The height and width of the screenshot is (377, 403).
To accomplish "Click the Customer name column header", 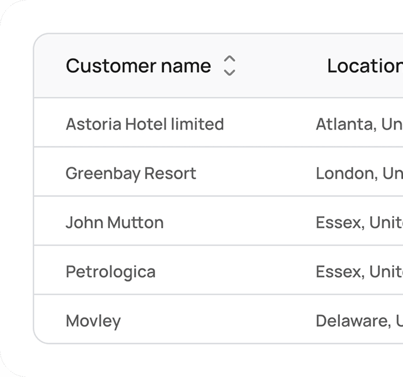I will click(x=138, y=66).
